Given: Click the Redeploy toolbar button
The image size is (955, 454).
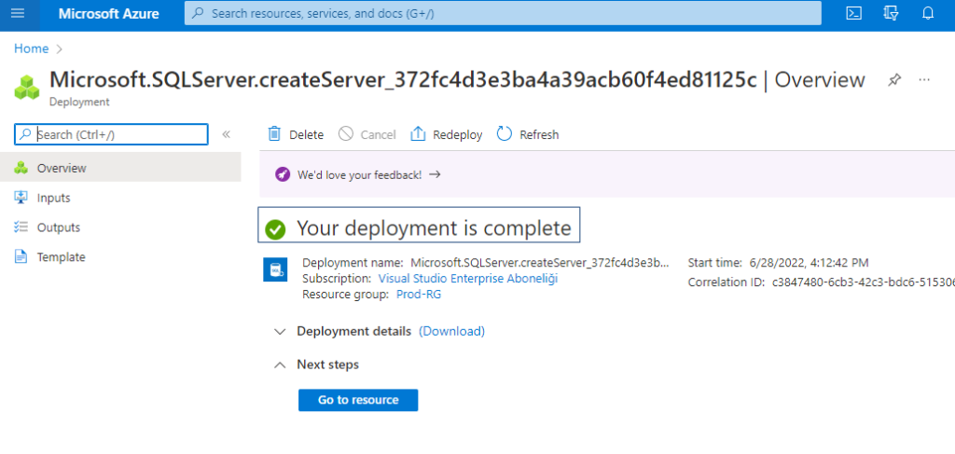Looking at the screenshot, I should click(x=447, y=134).
